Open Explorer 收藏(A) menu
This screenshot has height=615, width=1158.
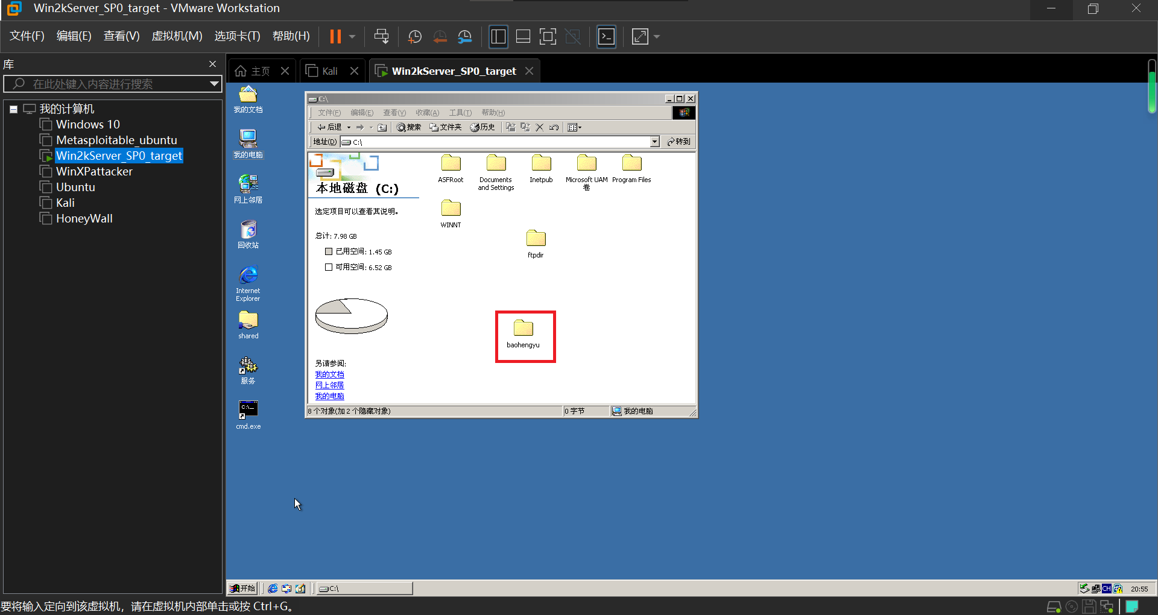tap(427, 113)
